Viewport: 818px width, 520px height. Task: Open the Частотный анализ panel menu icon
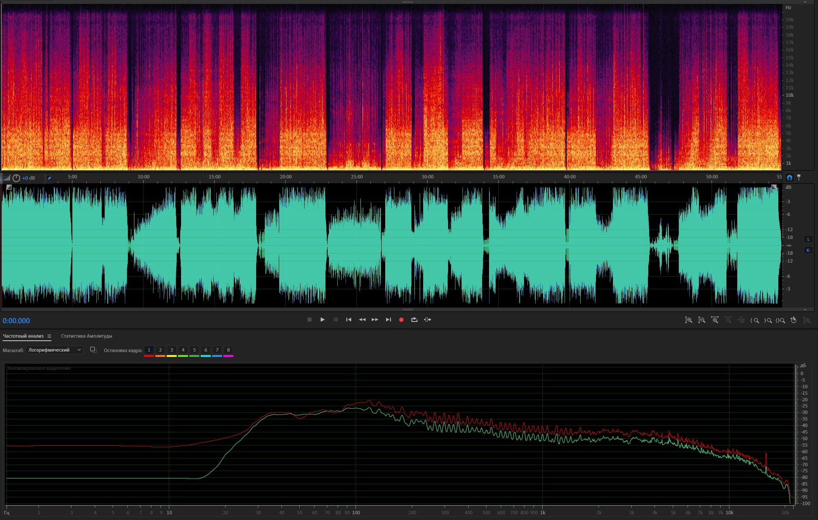[x=49, y=336]
